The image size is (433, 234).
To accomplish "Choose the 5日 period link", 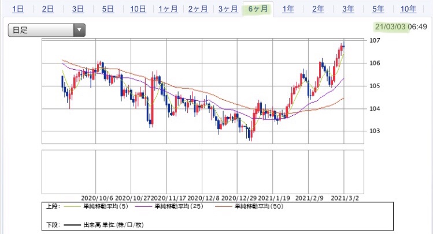I will 108,9.
